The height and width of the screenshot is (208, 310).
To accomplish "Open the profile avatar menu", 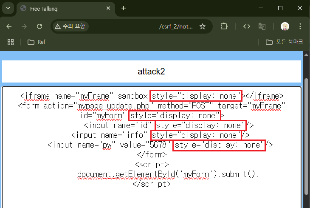I will pyautogui.click(x=285, y=26).
